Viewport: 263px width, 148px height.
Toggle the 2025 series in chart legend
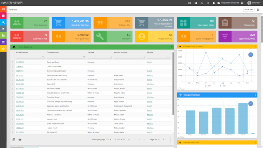[223, 86]
